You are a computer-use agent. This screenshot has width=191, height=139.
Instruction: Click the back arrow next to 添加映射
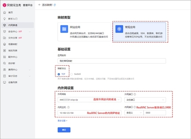39,5
